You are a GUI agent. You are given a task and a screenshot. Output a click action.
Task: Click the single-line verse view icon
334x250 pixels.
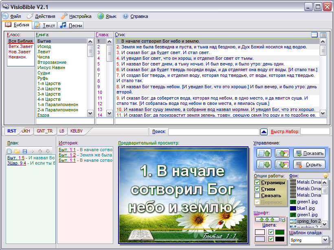pos(314,35)
